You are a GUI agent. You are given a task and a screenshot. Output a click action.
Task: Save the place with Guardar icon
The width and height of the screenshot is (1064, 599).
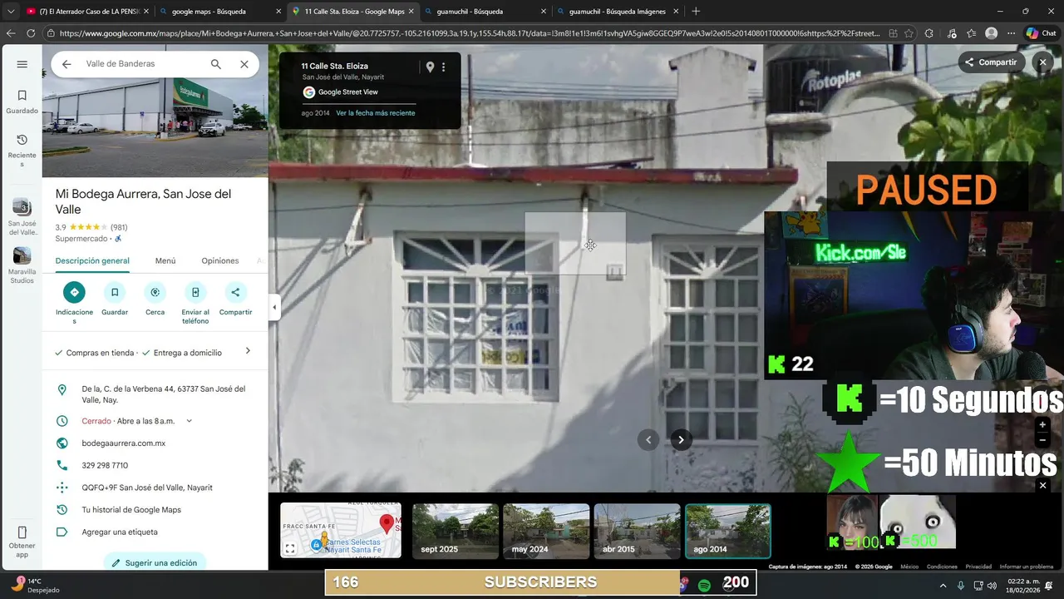click(115, 292)
